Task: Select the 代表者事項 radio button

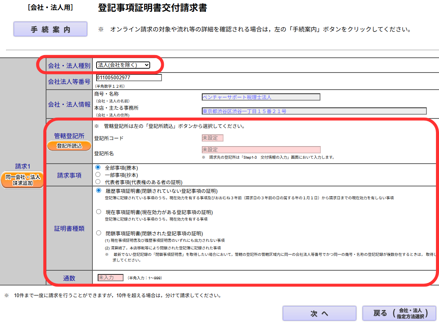Action: tap(98, 182)
